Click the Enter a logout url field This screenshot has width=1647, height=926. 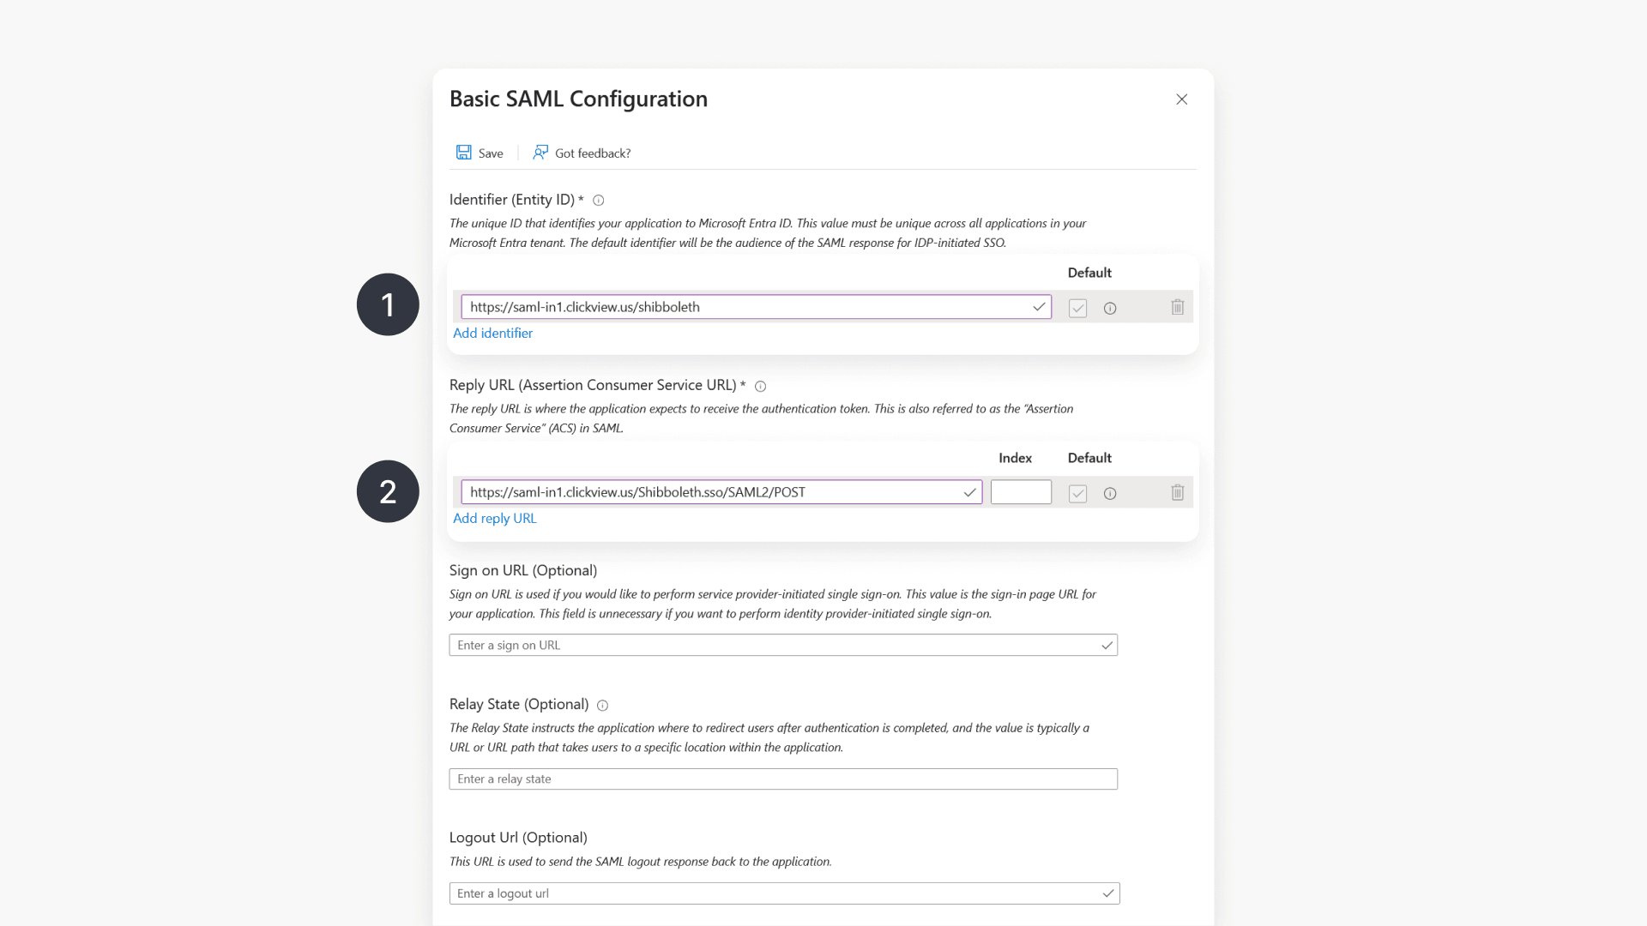(772, 893)
